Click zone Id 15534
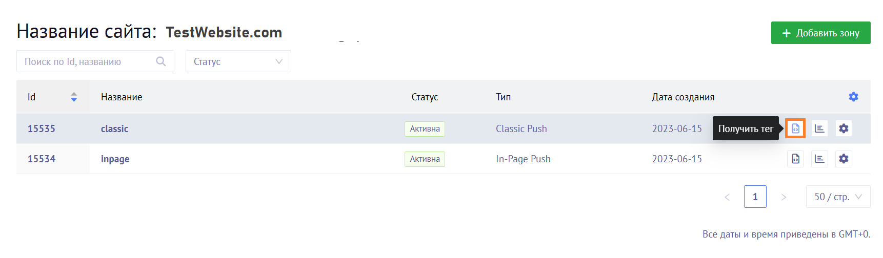 (x=42, y=159)
